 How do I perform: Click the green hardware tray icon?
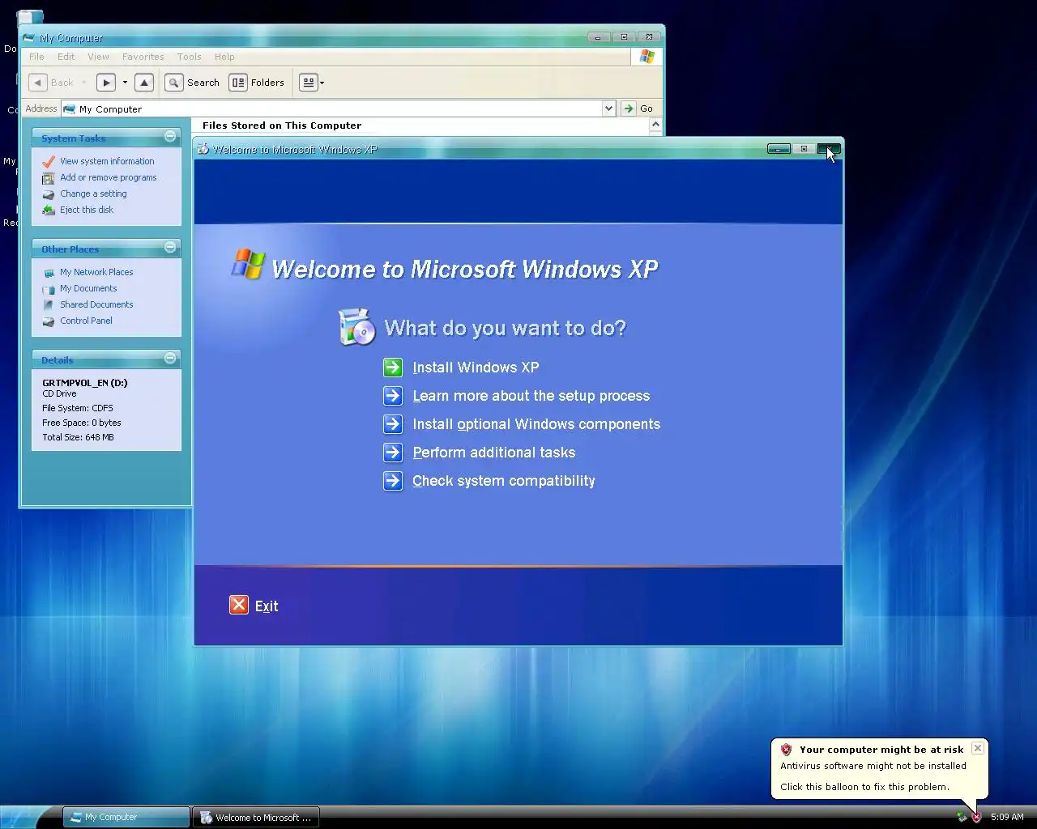(x=962, y=817)
